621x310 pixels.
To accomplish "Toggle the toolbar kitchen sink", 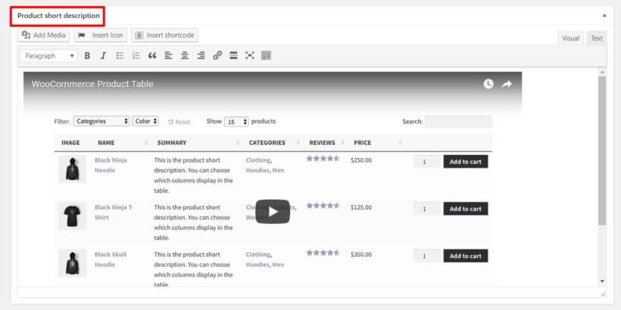I will (266, 56).
